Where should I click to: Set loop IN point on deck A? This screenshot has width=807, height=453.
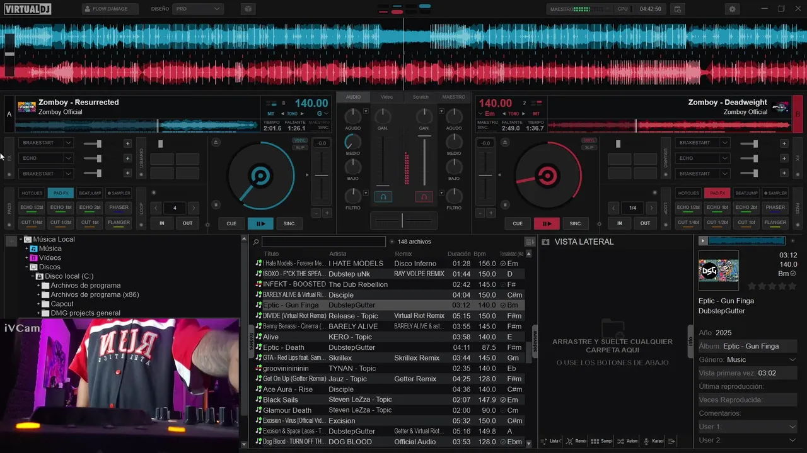tap(162, 223)
